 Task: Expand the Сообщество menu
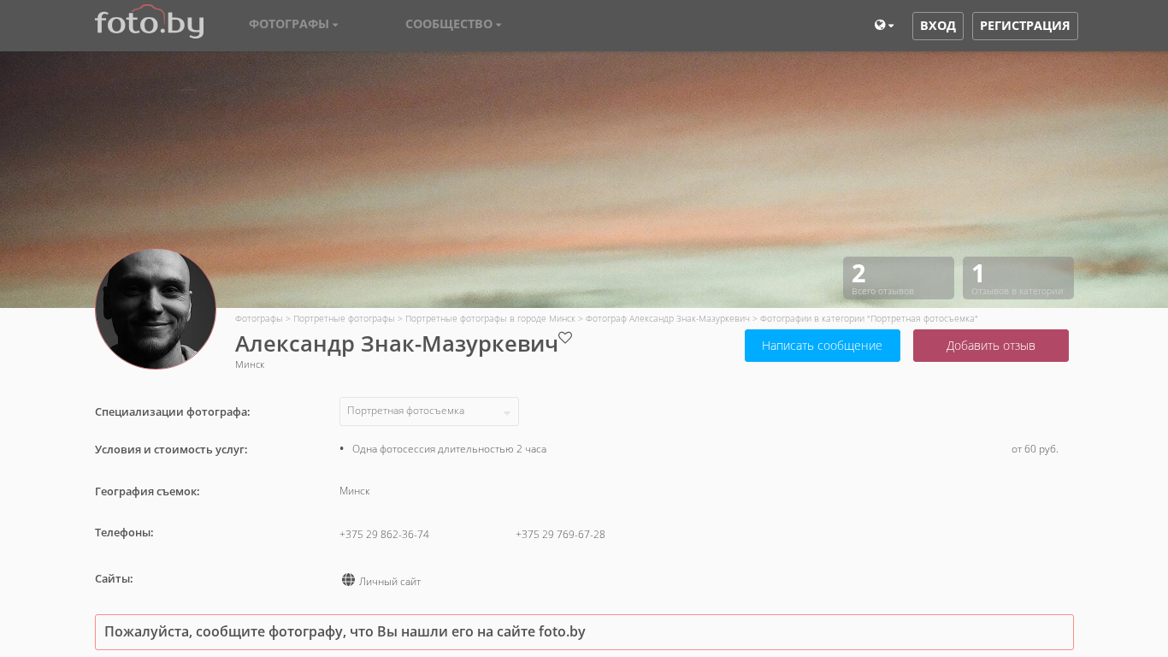point(453,24)
